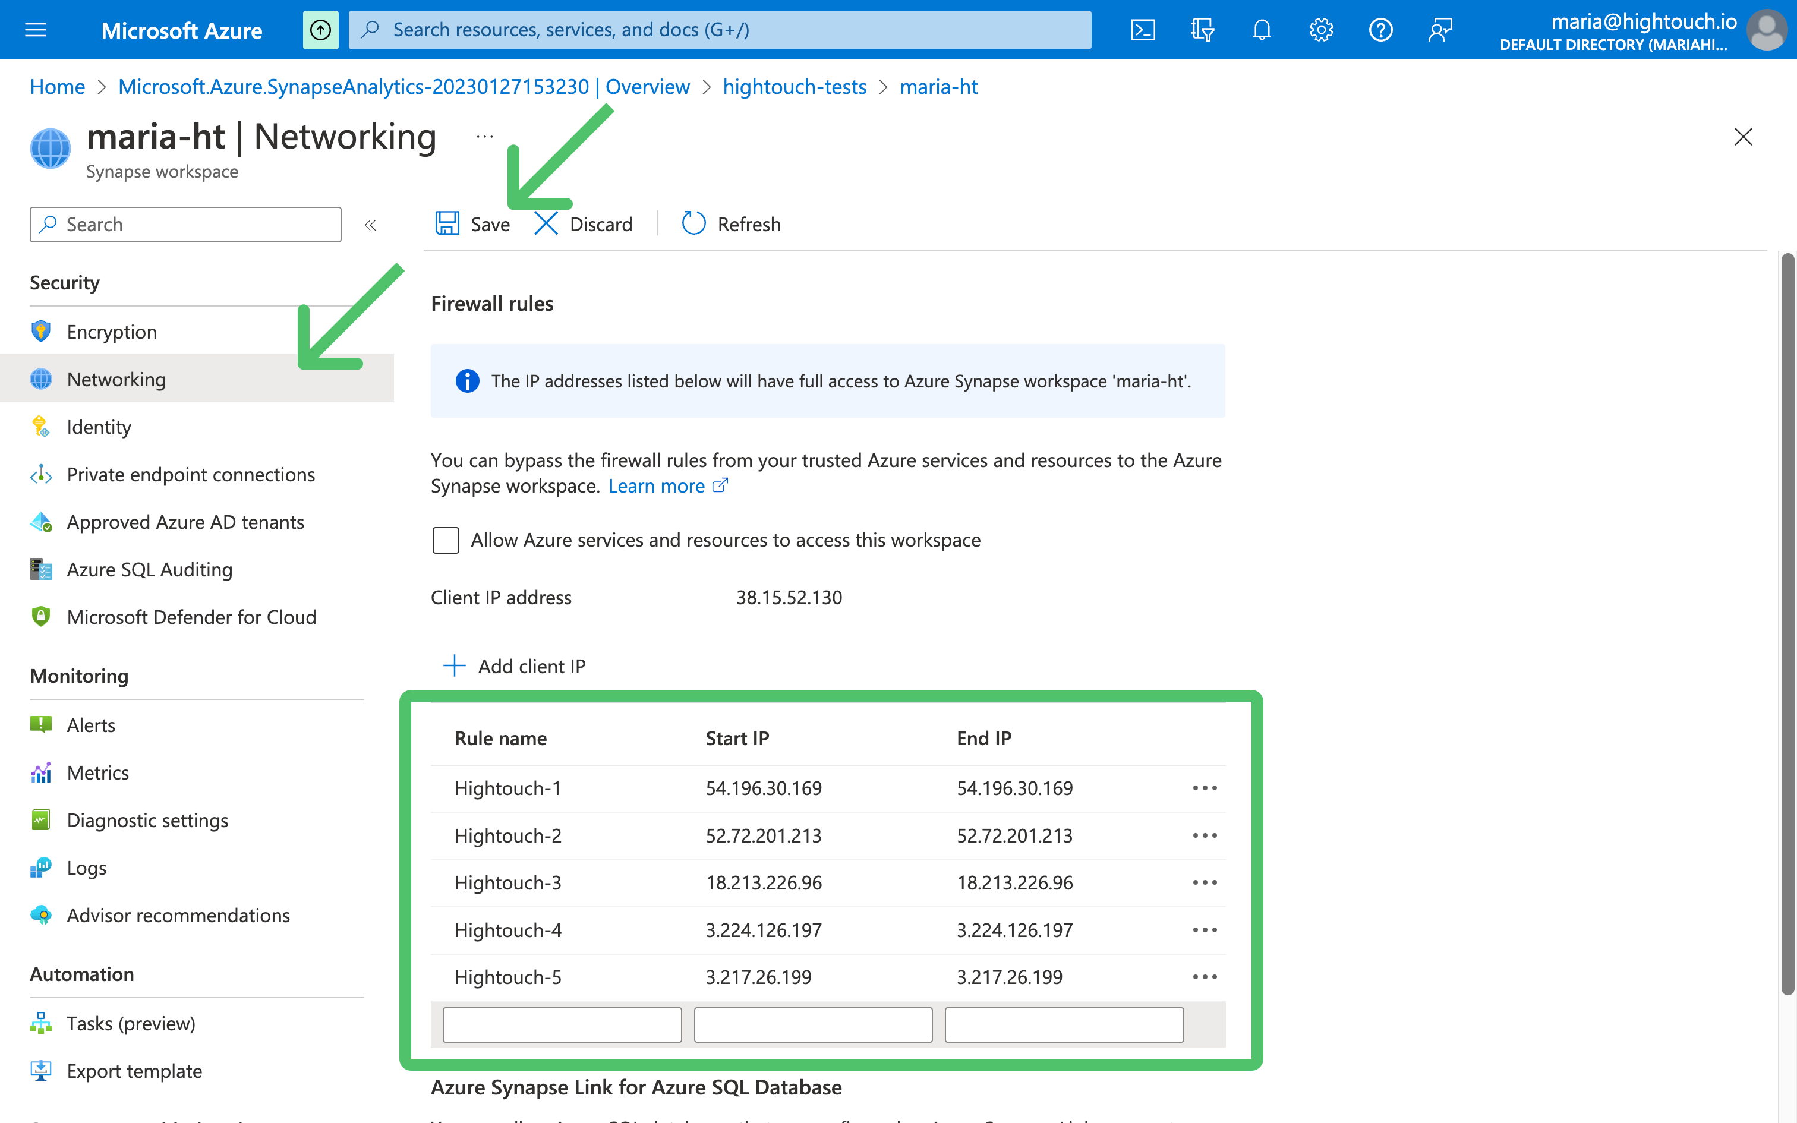1797x1123 pixels.
Task: Open Azure SQL Auditing
Action: pyautogui.click(x=149, y=569)
